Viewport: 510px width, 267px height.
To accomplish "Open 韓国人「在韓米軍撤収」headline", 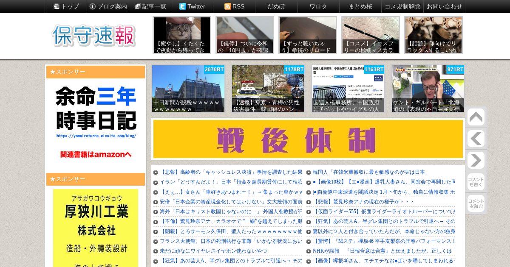I will 371,172.
